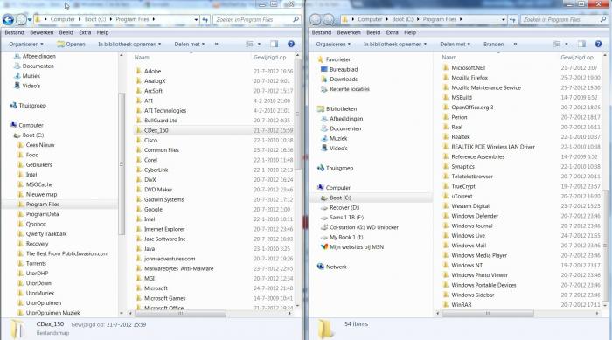Click the search magnifier icon in the right window
The image size is (612, 340).
pyautogui.click(x=603, y=19)
